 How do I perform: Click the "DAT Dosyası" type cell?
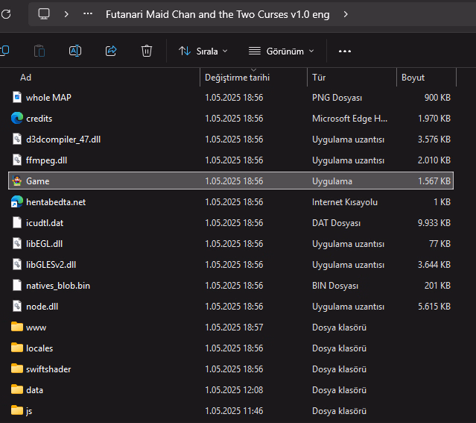[337, 223]
